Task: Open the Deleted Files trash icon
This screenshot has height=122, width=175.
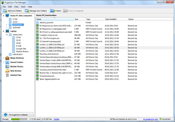Action: (x=7, y=75)
